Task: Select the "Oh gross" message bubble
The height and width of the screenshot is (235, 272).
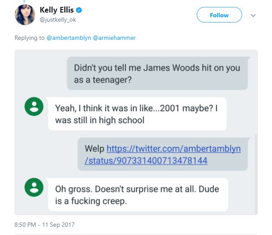Action: click(137, 195)
